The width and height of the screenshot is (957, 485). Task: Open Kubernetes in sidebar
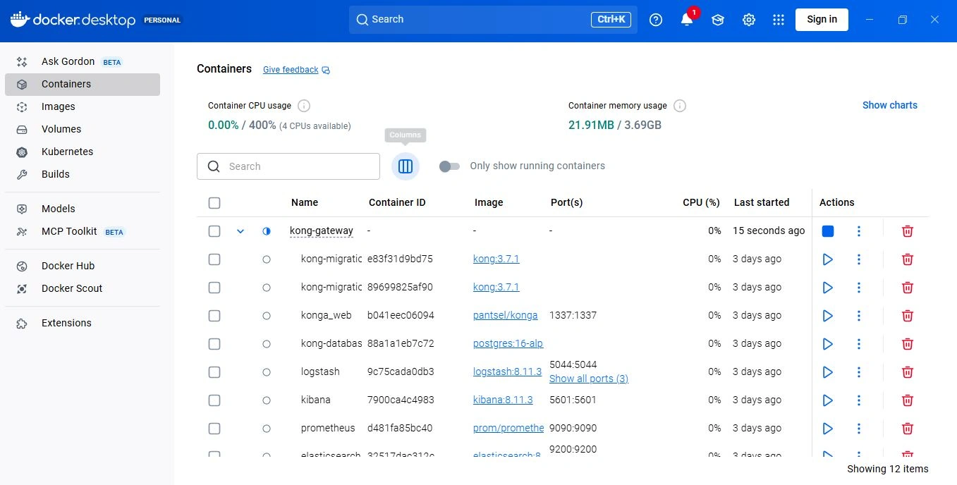point(83,152)
